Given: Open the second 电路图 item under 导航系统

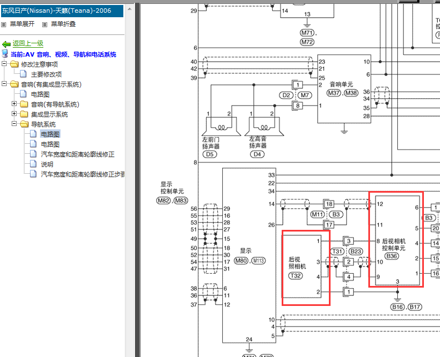Looking at the screenshot, I should (x=50, y=144).
